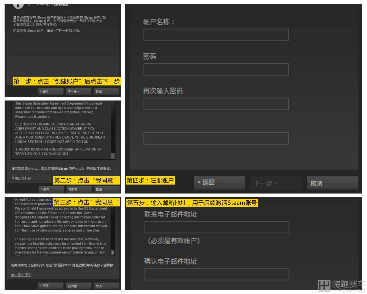Open print link under the Steam Subscriber Agreement

click(21, 178)
